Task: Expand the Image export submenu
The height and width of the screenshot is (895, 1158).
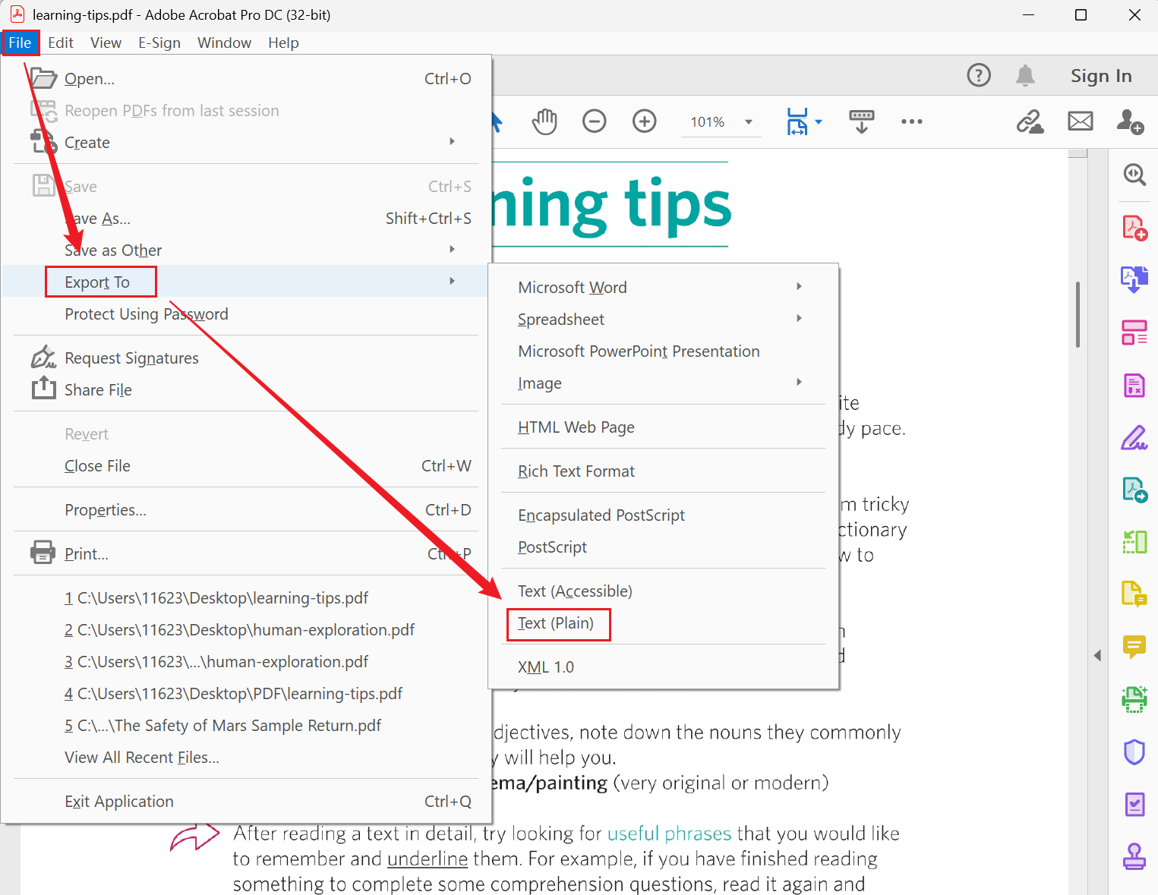Action: (799, 383)
